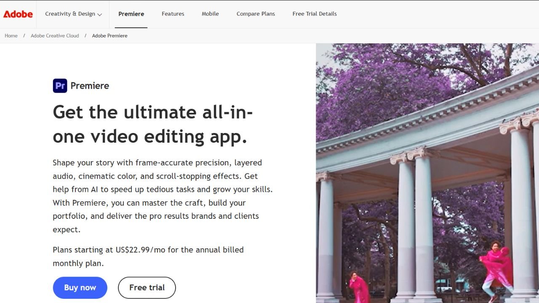Click the Adobe logo
This screenshot has width=539, height=303.
(18, 14)
